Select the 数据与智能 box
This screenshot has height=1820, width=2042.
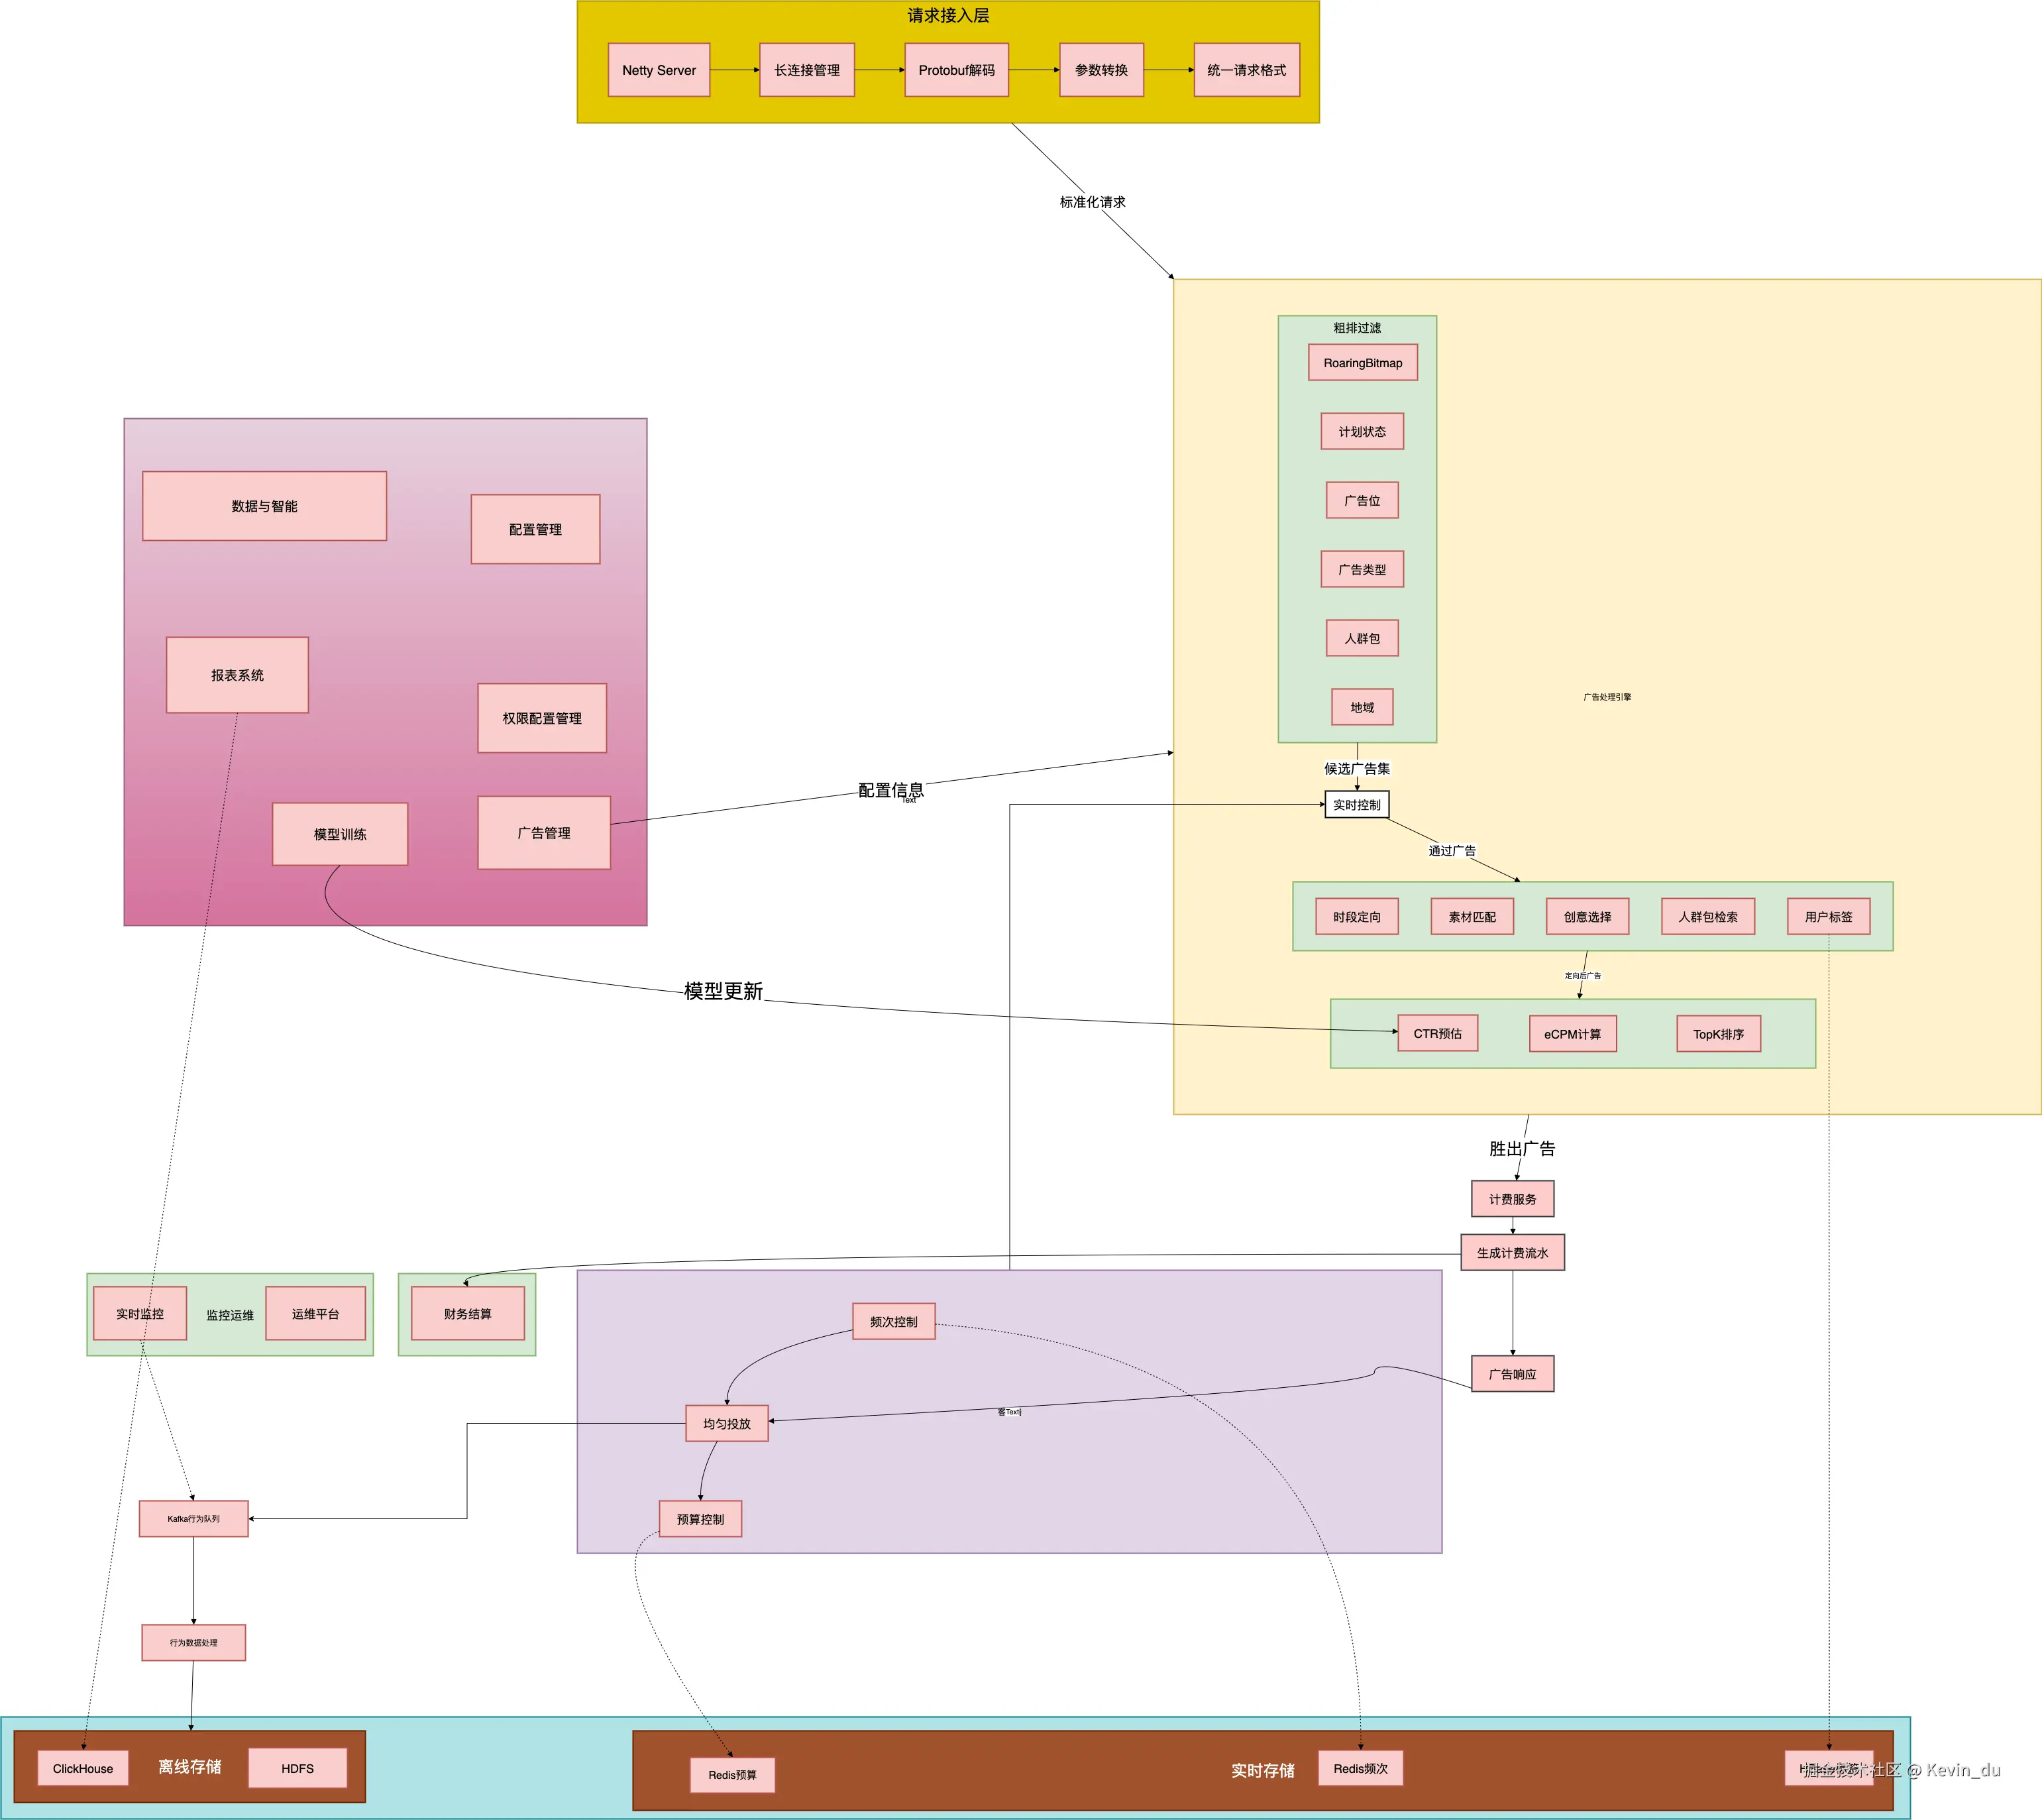coord(265,506)
